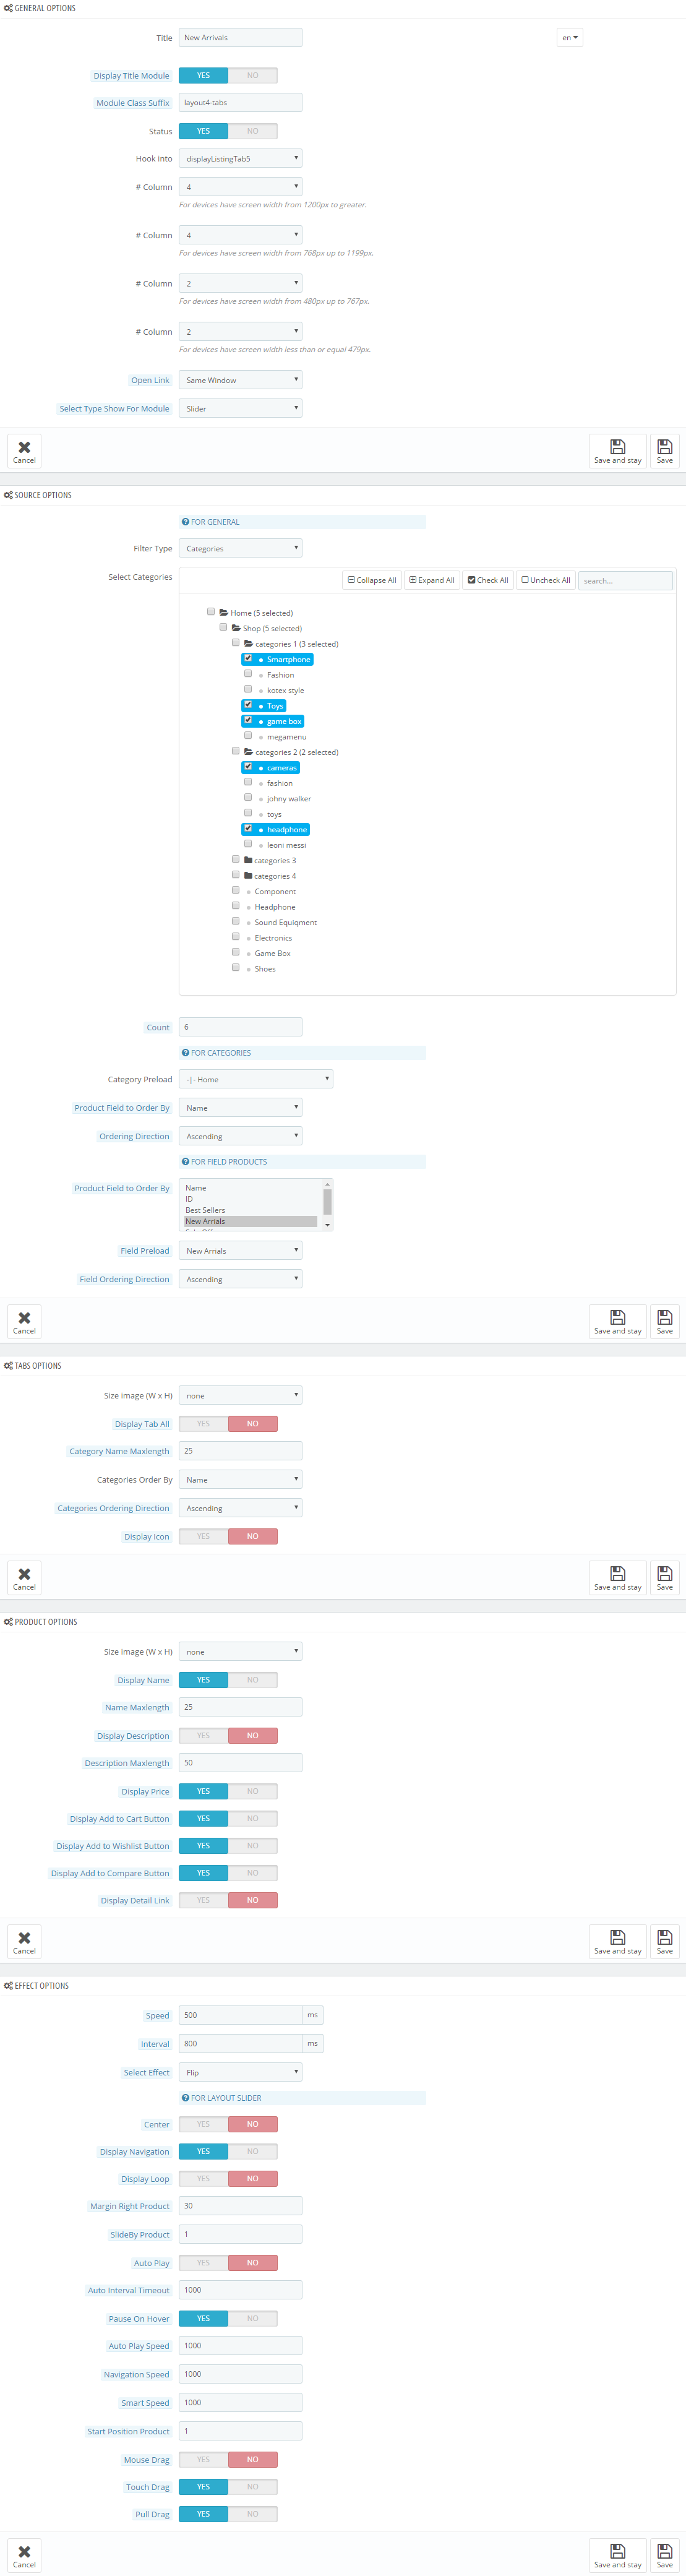Image resolution: width=686 pixels, height=2576 pixels.
Task: Click Cancel X icon in Product Options section
Action: pyautogui.click(x=24, y=1937)
